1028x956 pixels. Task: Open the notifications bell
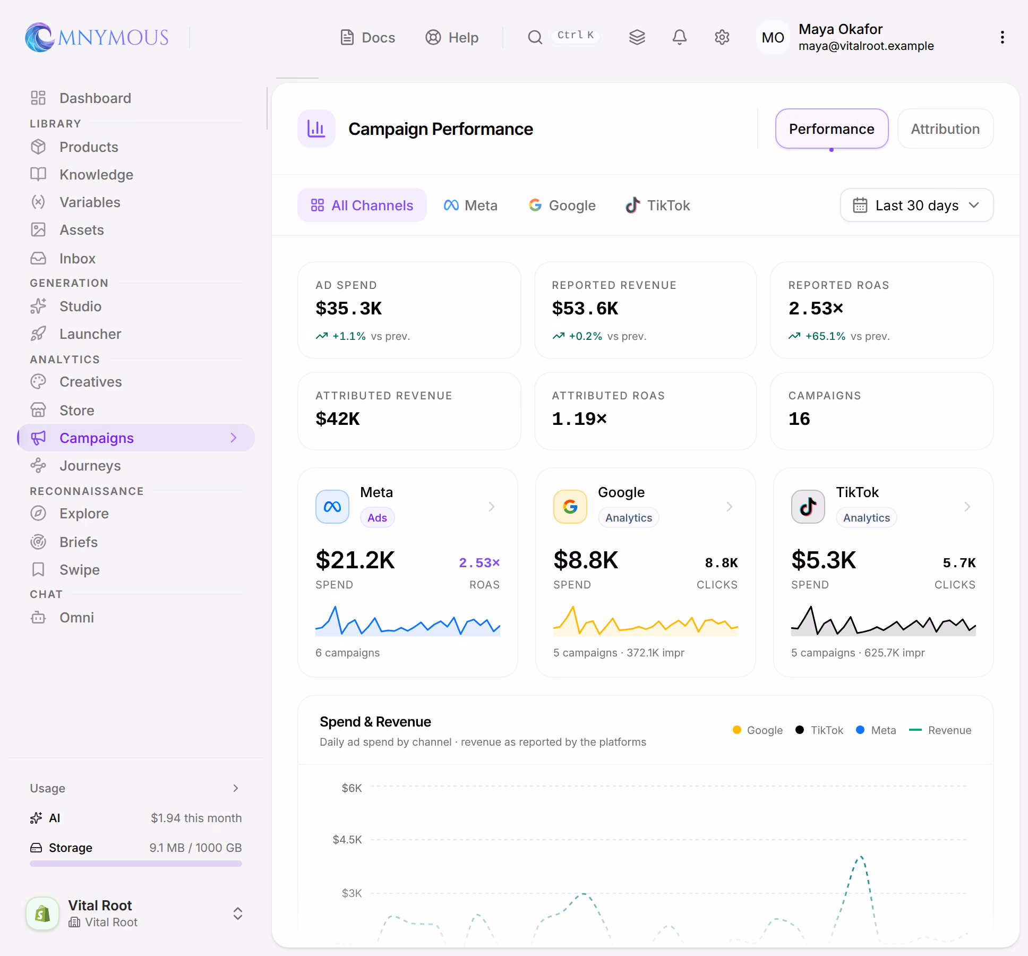(x=680, y=37)
